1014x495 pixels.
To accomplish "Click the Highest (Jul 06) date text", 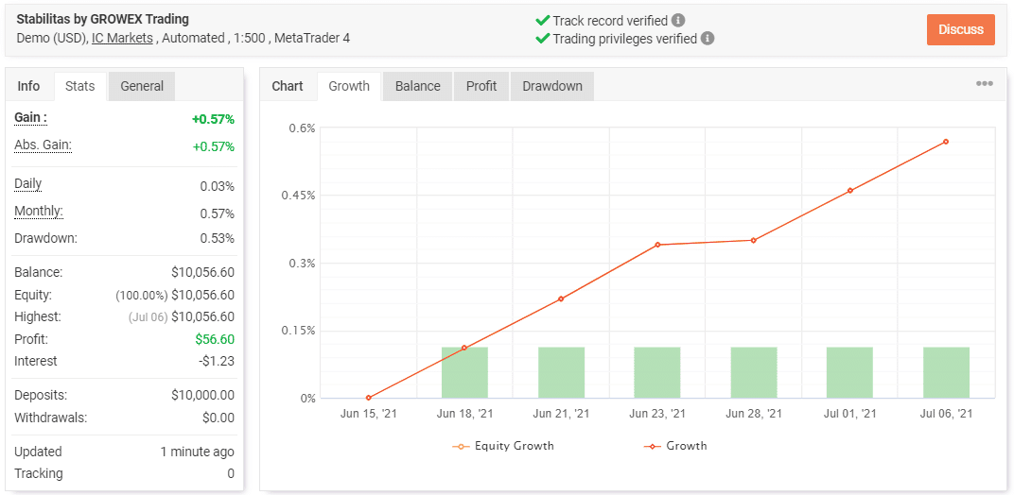I will (149, 317).
